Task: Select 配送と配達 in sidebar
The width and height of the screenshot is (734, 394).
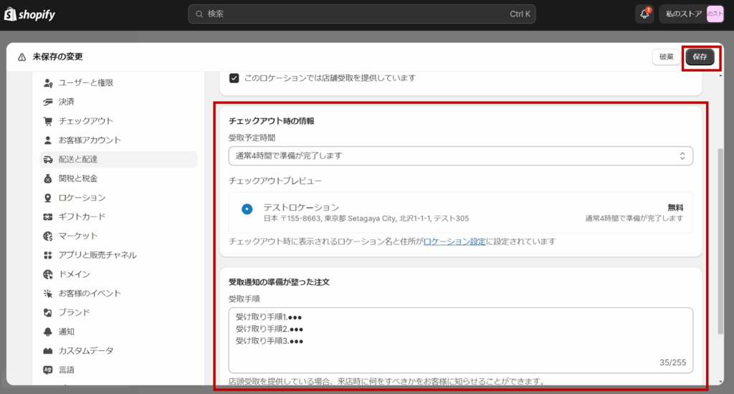Action: click(118, 160)
